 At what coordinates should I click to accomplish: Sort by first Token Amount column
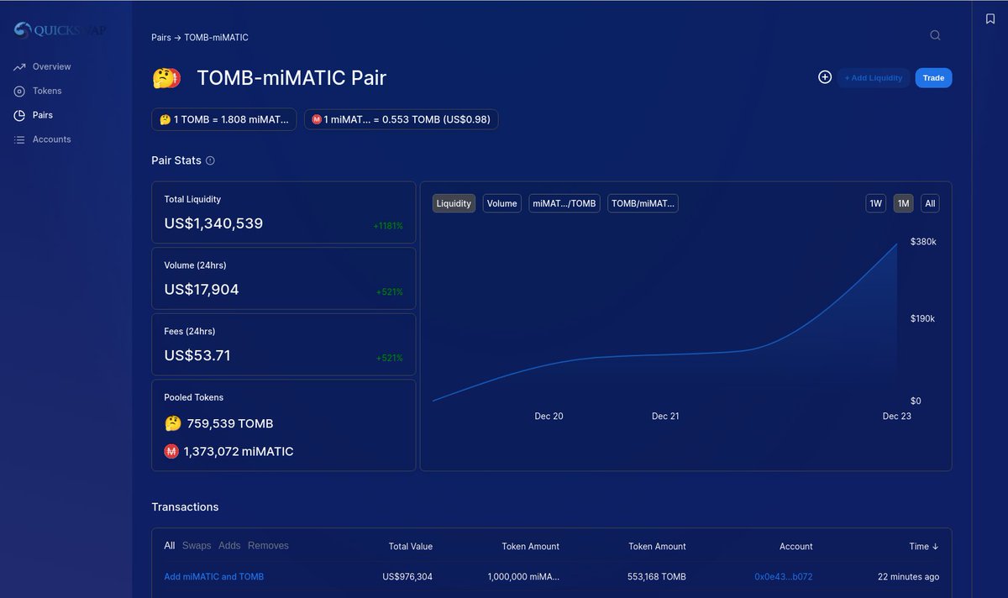click(x=531, y=547)
